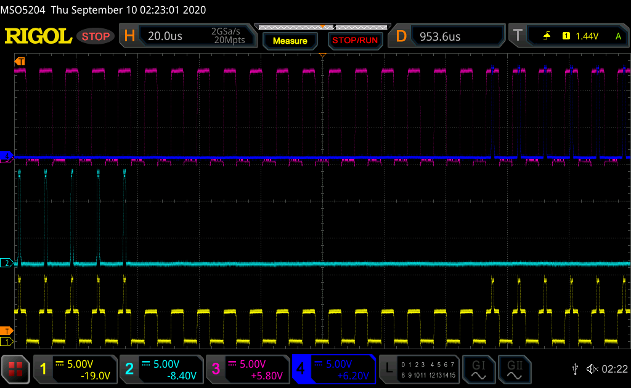Click the trigger mode A indicator
Screen dimensions: 631x388
(x=618, y=36)
